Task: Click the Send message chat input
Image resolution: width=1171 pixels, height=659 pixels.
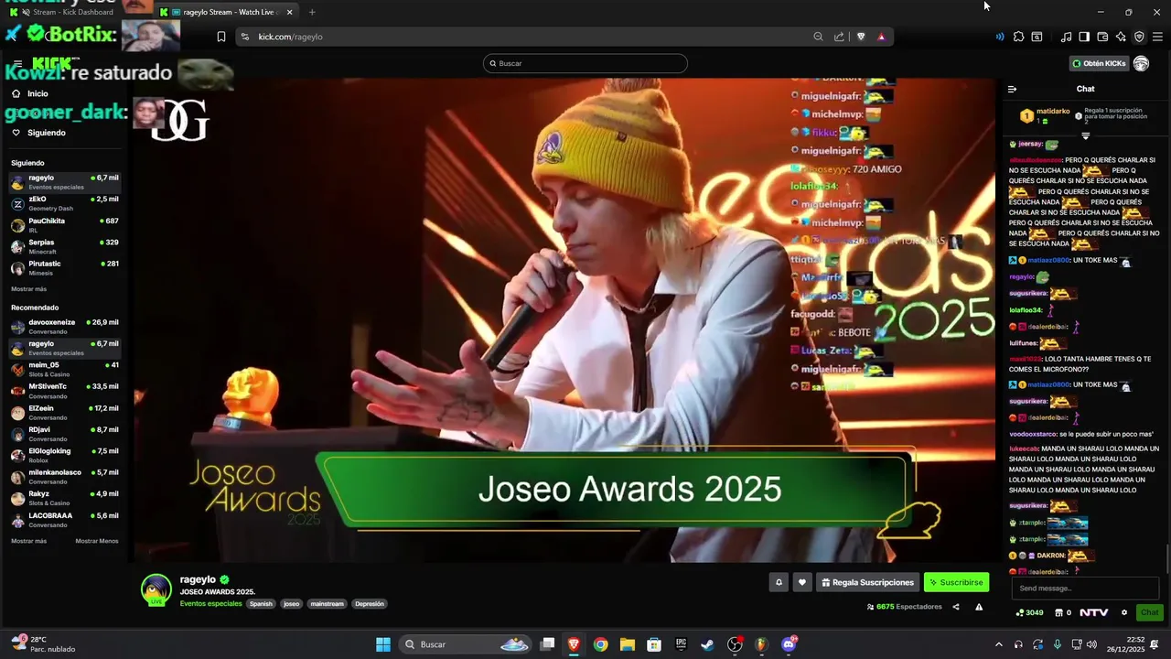Action: [1085, 589]
